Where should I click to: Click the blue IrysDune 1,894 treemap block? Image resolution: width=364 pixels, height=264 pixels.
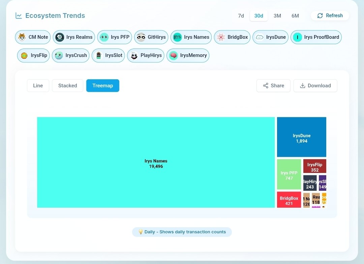pos(302,137)
